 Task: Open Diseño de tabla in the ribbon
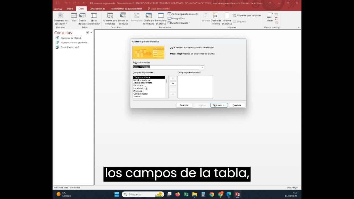tap(82, 19)
